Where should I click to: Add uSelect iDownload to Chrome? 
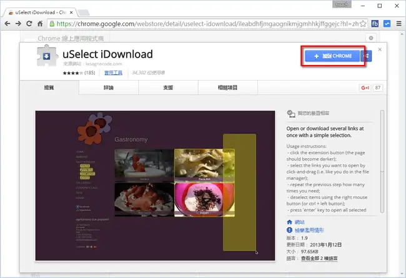332,56
